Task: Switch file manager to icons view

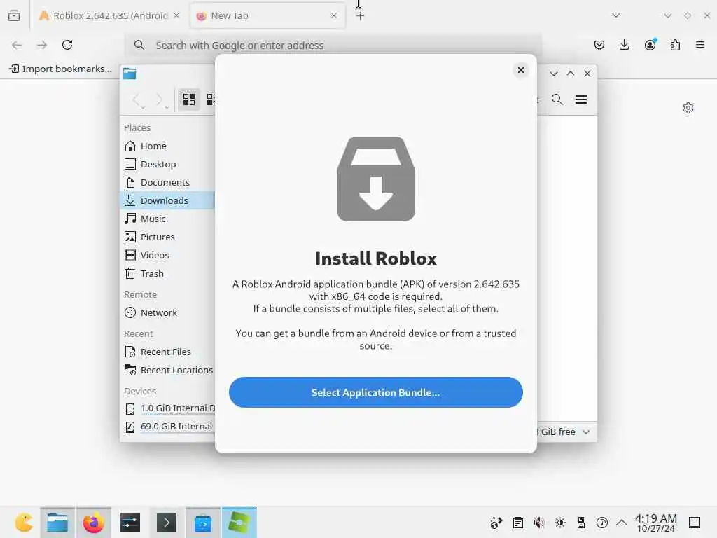Action: [x=189, y=99]
